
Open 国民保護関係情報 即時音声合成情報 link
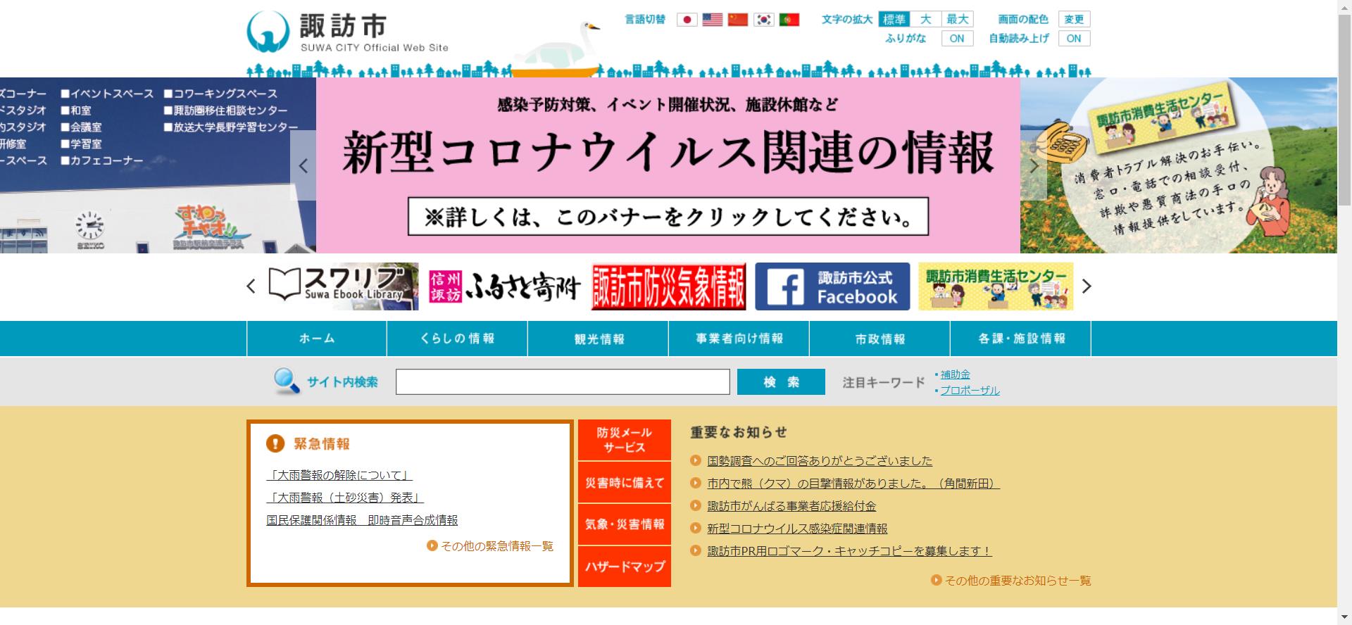362,520
